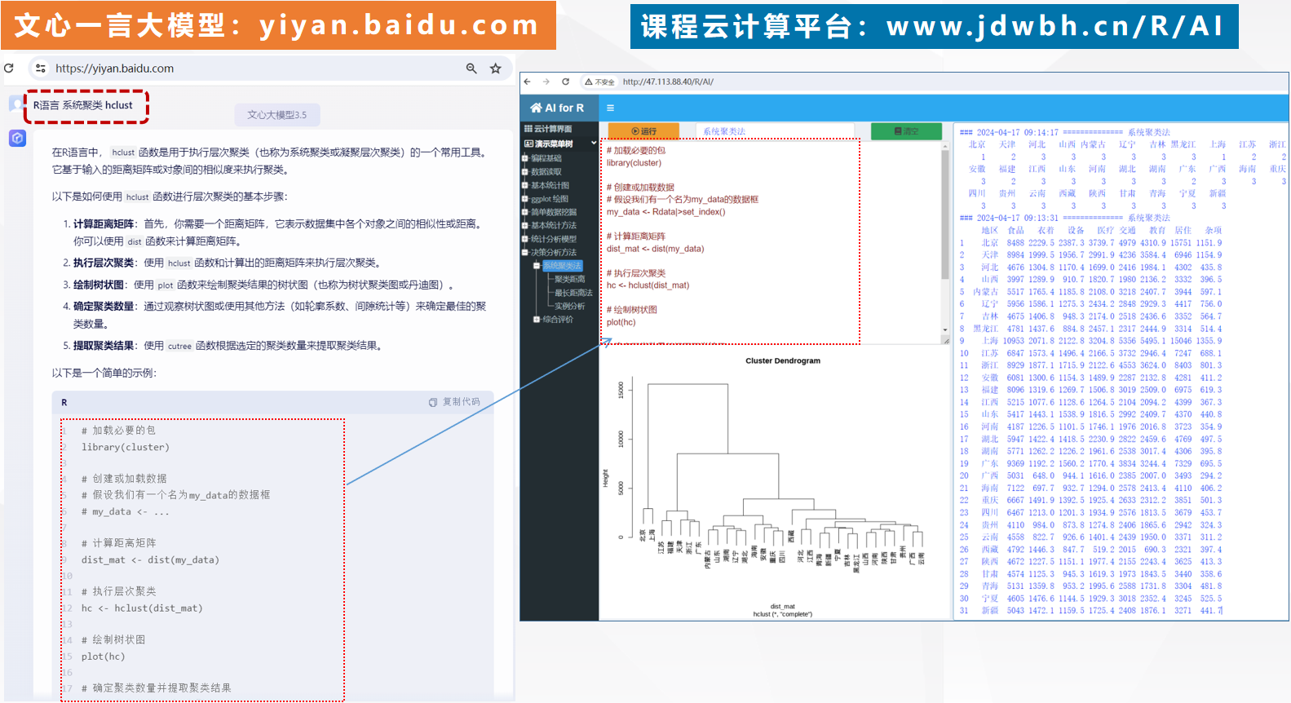Select 最长距离法 tree item

pyautogui.click(x=573, y=293)
